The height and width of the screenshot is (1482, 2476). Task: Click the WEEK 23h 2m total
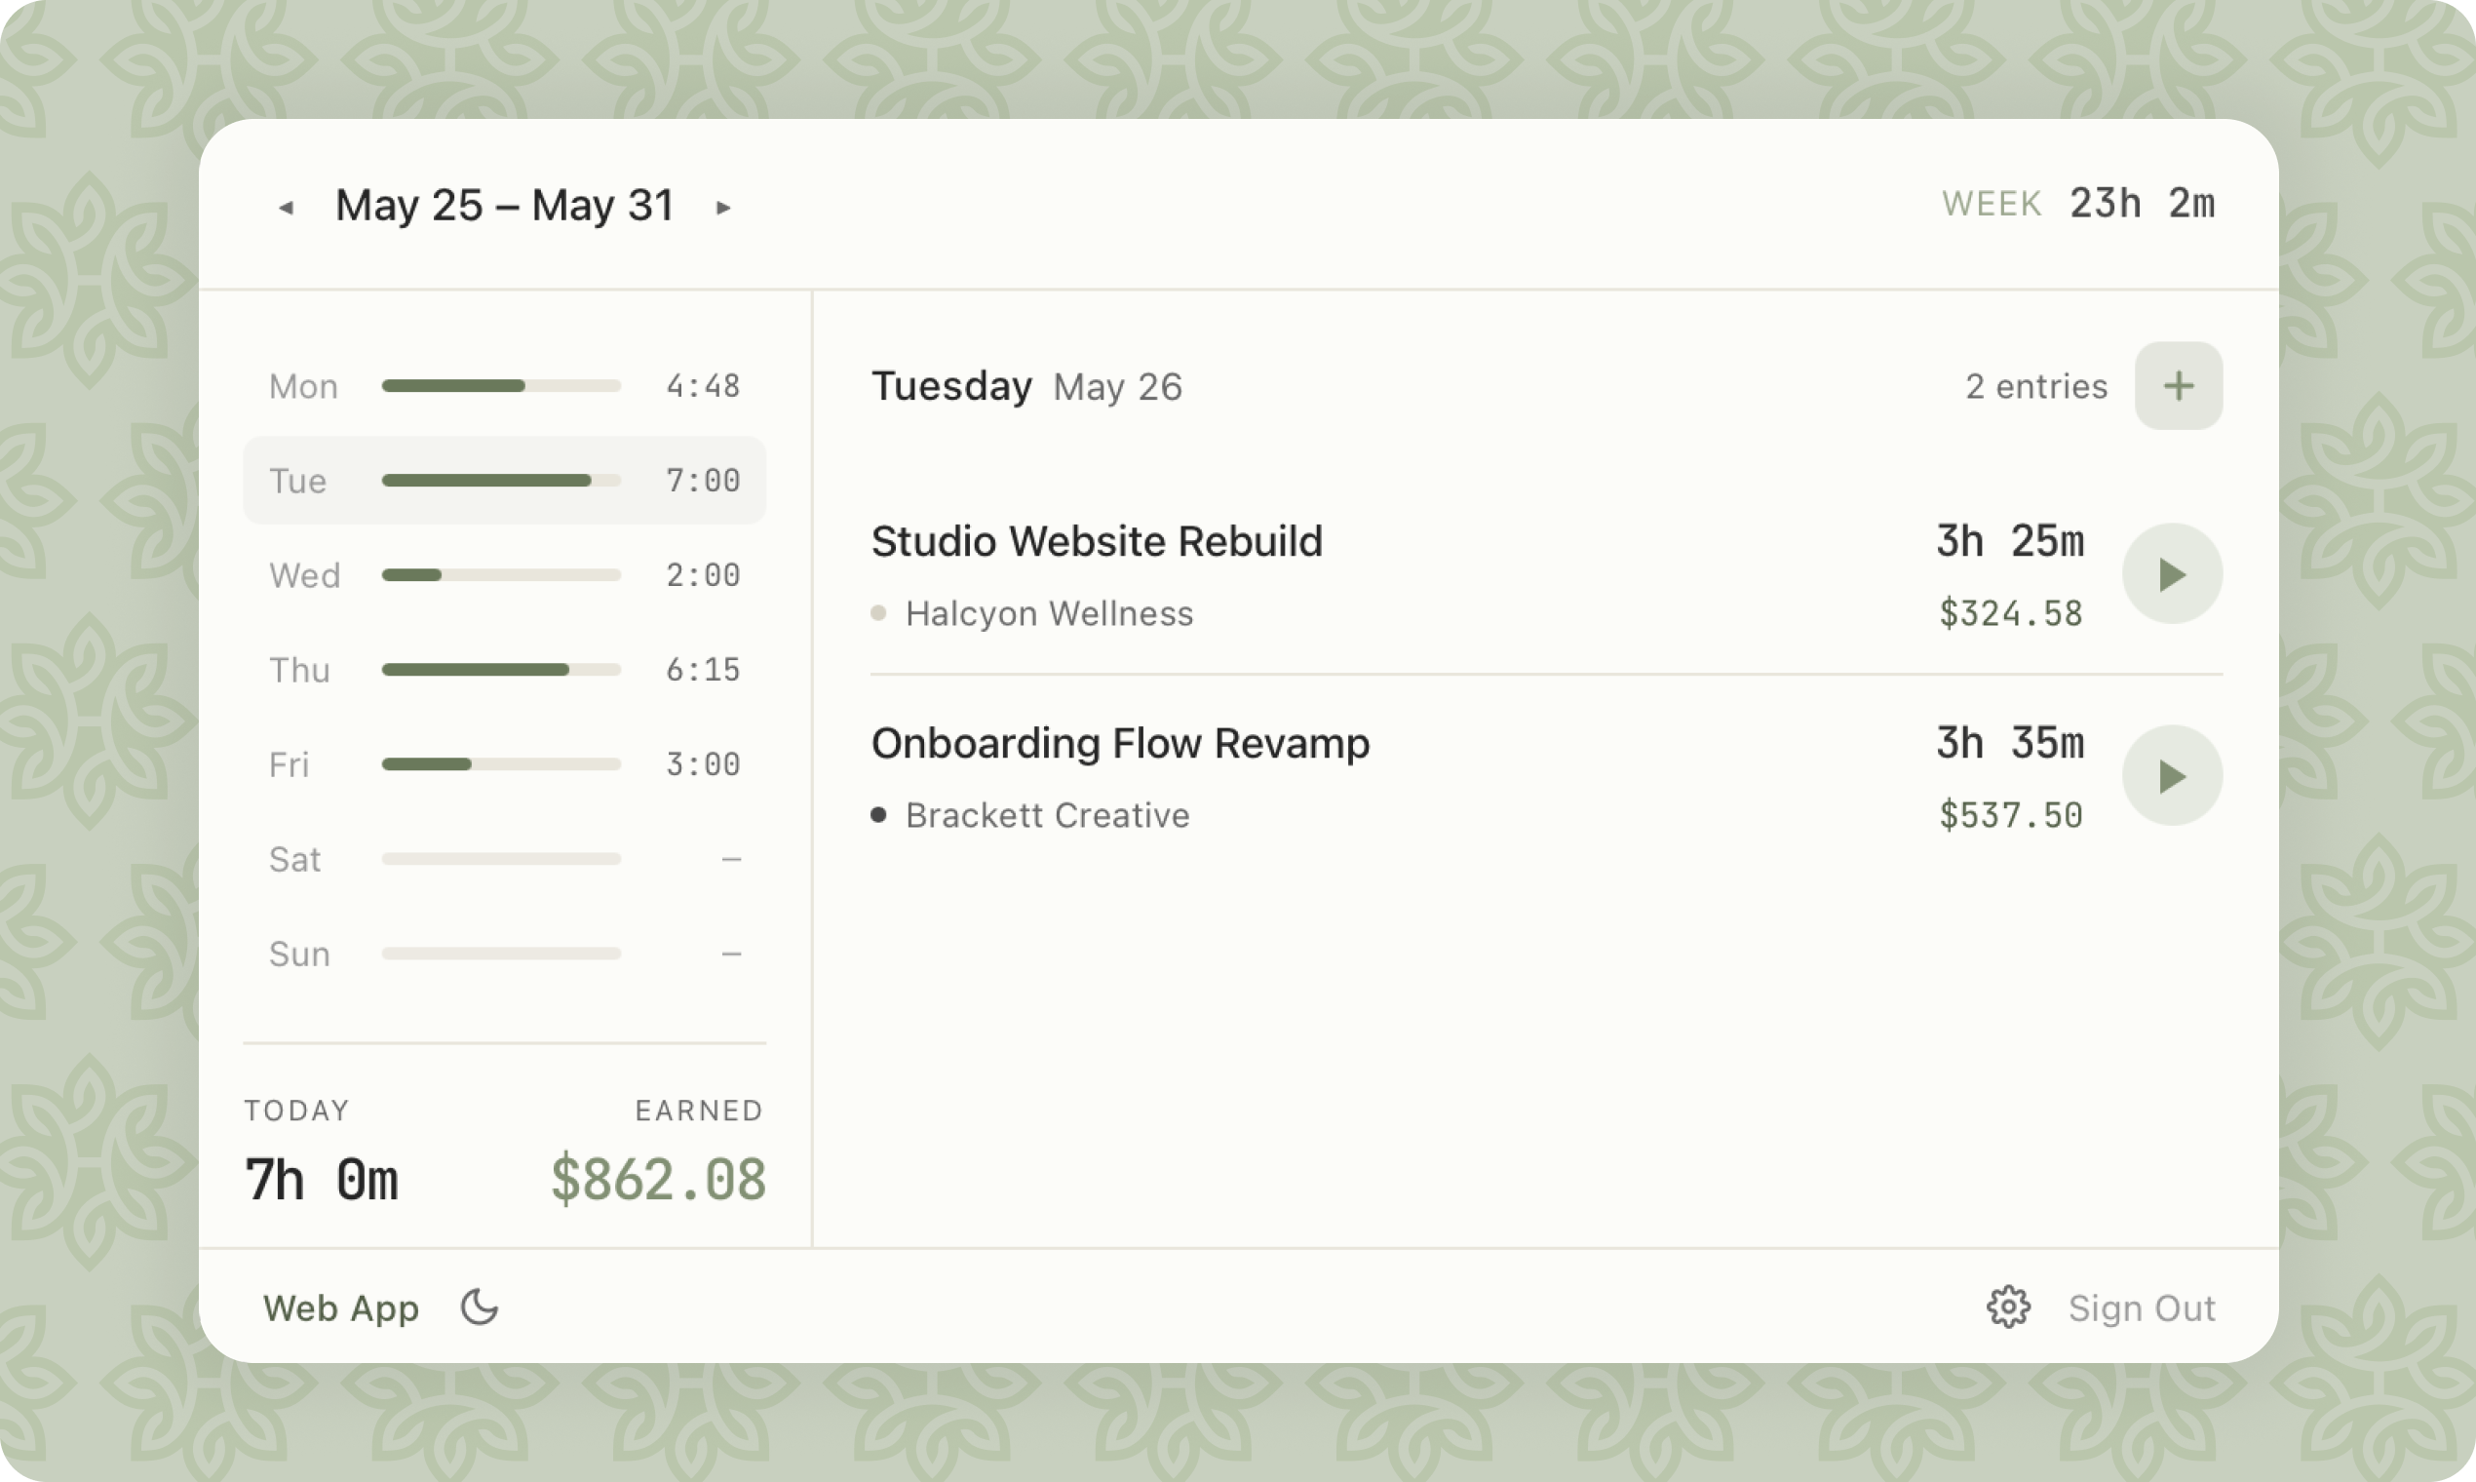[x=2077, y=204]
